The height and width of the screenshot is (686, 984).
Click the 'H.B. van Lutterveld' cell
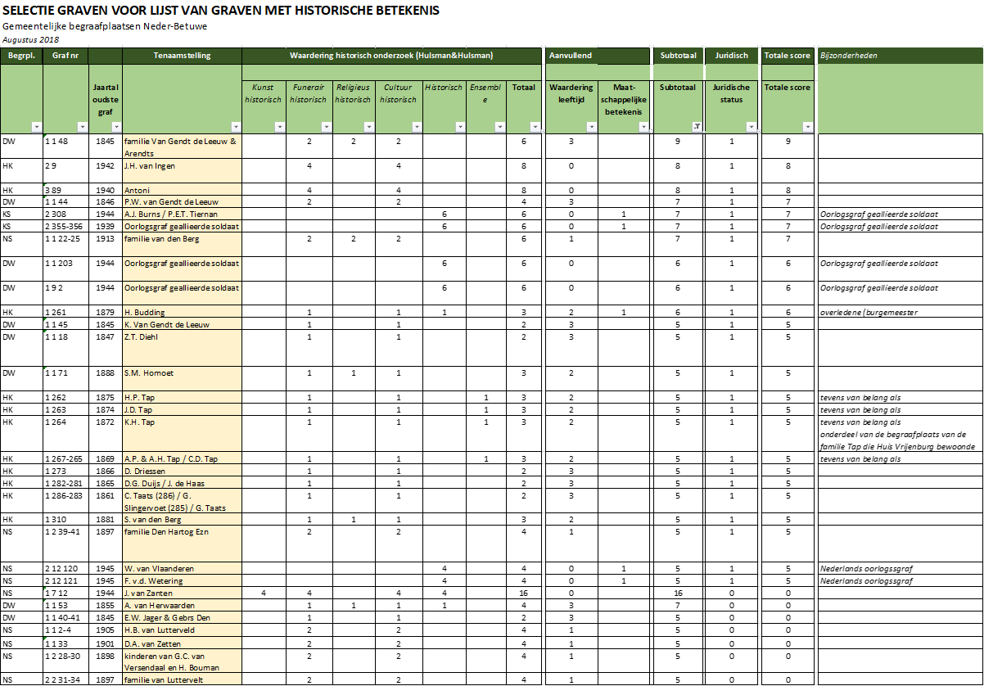[x=182, y=630]
